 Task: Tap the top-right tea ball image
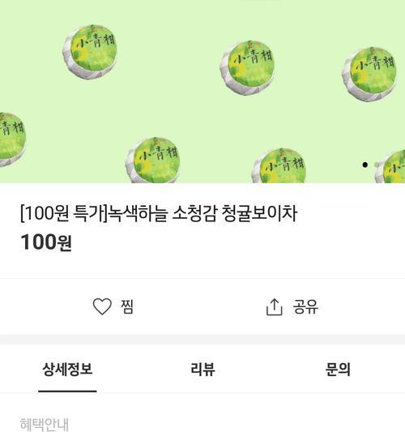pyautogui.click(x=369, y=74)
